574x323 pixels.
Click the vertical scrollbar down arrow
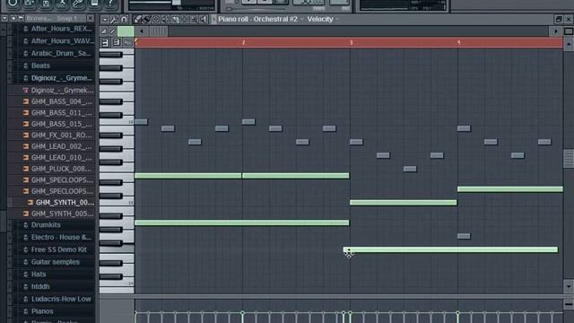(x=568, y=287)
